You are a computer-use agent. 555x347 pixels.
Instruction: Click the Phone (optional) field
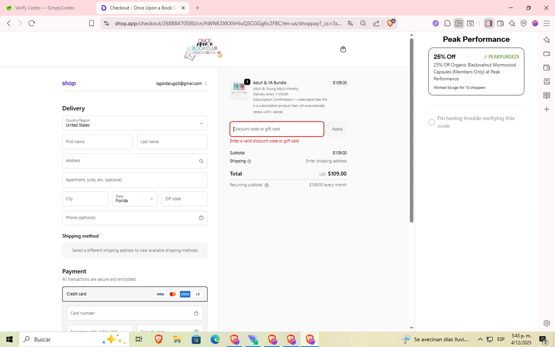(x=135, y=218)
